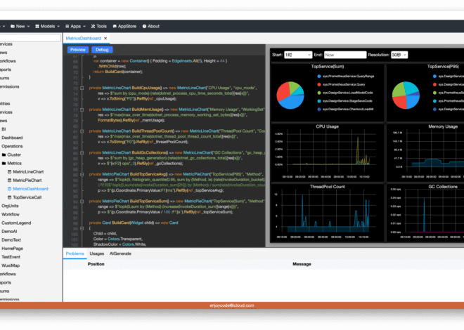Select MetricsDashboard in the tree
This screenshot has width=464, height=330.
tap(30, 189)
